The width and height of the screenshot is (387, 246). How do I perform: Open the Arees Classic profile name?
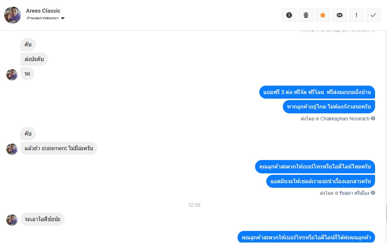43,11
